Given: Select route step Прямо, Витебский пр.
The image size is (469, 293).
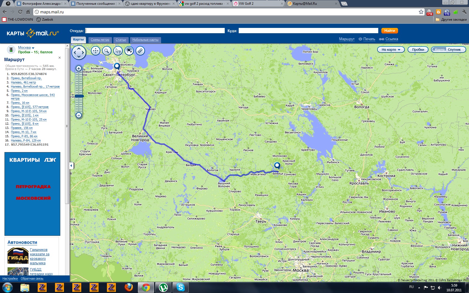Looking at the screenshot, I should (26, 78).
